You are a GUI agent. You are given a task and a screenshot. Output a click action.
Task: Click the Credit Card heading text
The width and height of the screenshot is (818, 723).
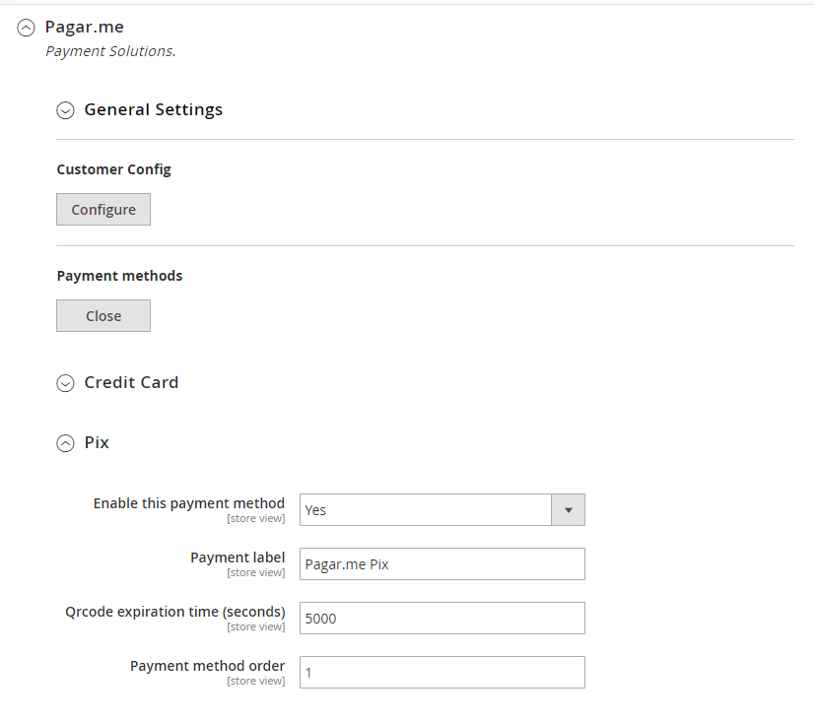point(131,382)
